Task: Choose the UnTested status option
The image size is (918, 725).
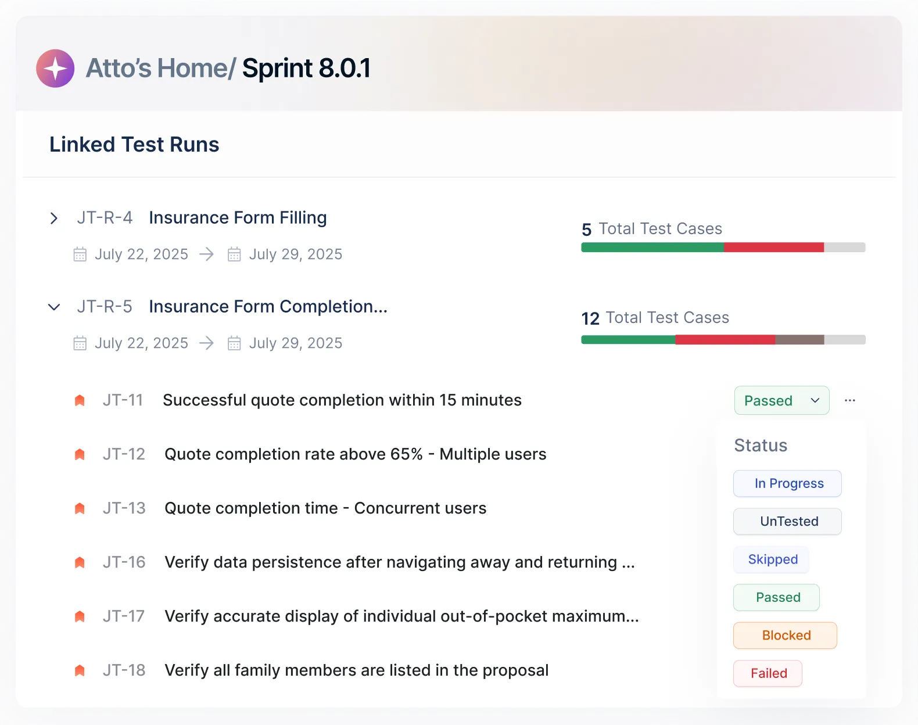Action: [787, 522]
